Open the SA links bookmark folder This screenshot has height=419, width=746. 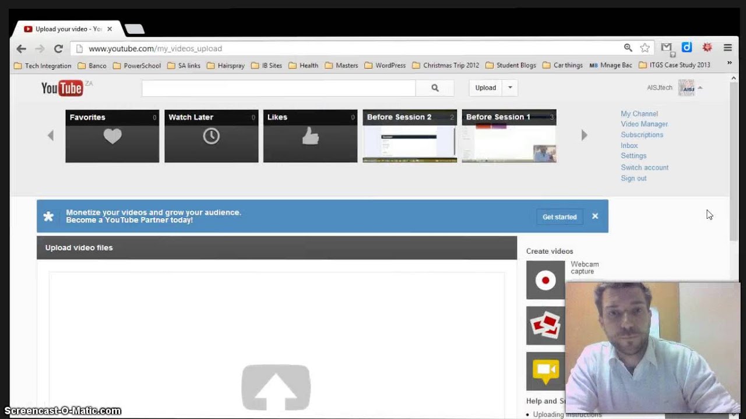(184, 66)
